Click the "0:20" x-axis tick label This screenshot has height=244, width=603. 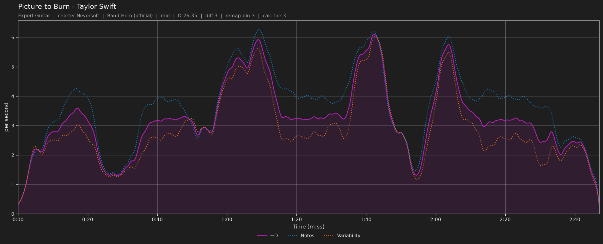pos(88,219)
